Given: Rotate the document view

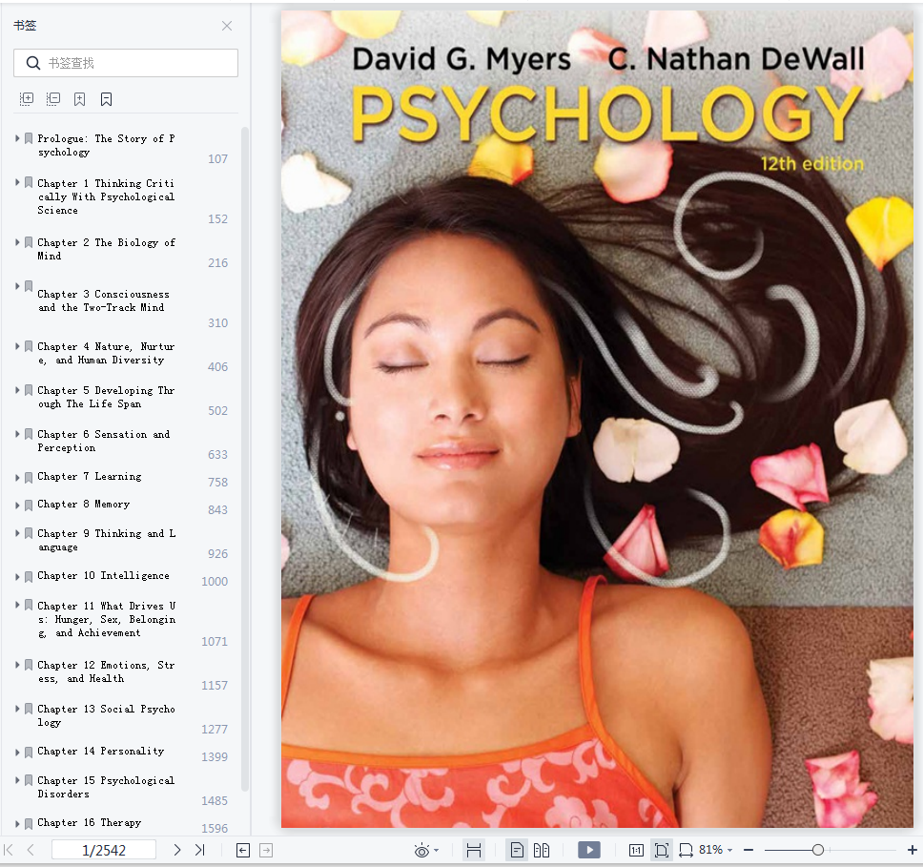Looking at the screenshot, I should click(x=686, y=850).
